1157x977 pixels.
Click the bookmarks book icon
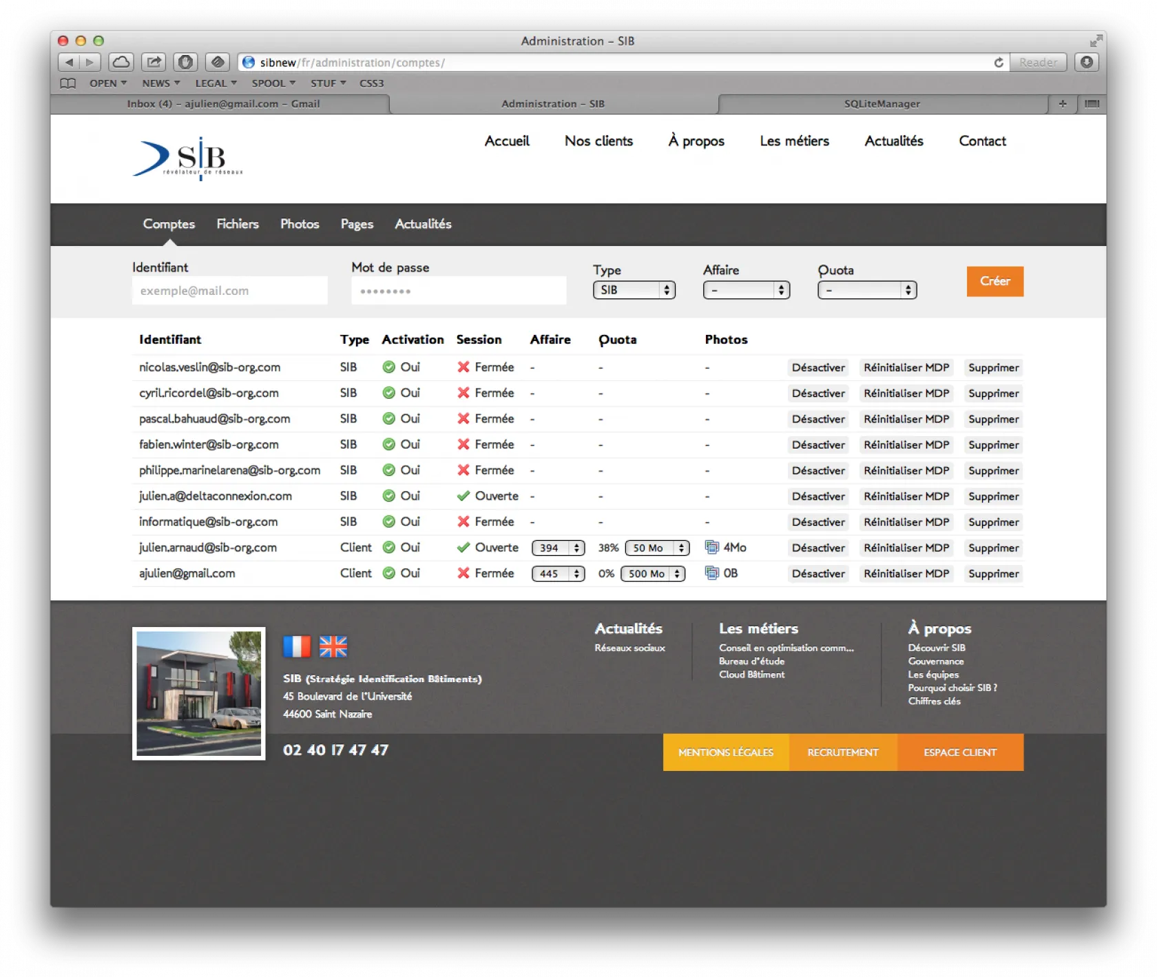[x=67, y=83]
